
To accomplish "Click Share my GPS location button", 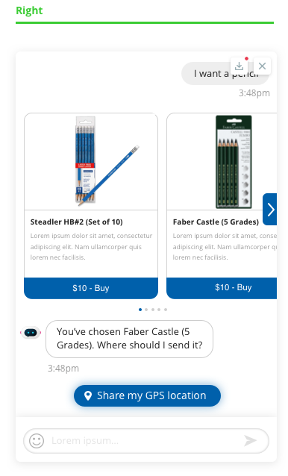I will click(147, 395).
